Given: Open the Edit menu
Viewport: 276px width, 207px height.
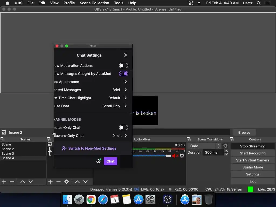Looking at the screenshot, I should pos(42,3).
